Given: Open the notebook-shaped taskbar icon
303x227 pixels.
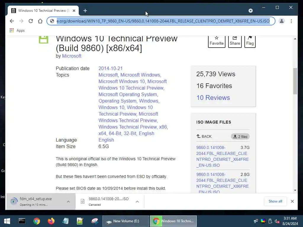Looking at the screenshot, I should pyautogui.click(x=65, y=221).
